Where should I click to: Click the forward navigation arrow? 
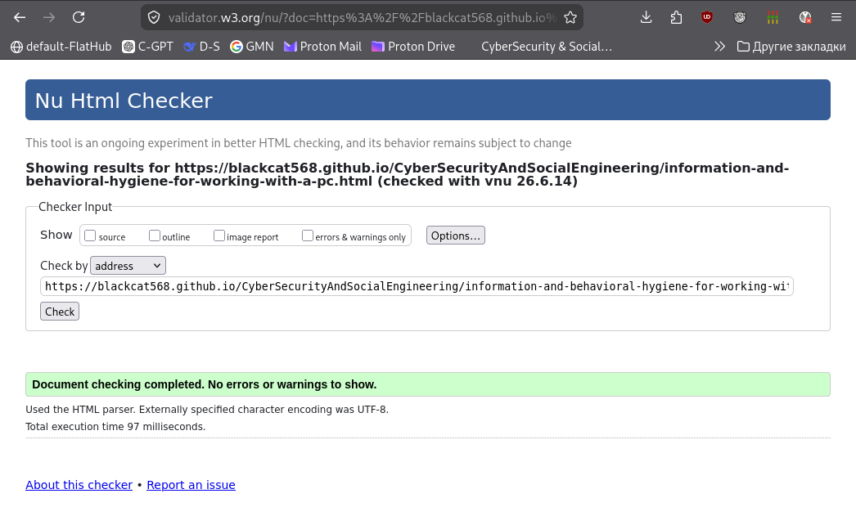[49, 17]
